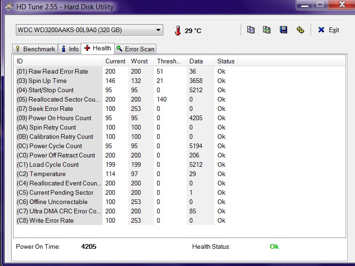Click the Worst value 97 for Temperature
The height and width of the screenshot is (266, 355).
(134, 174)
